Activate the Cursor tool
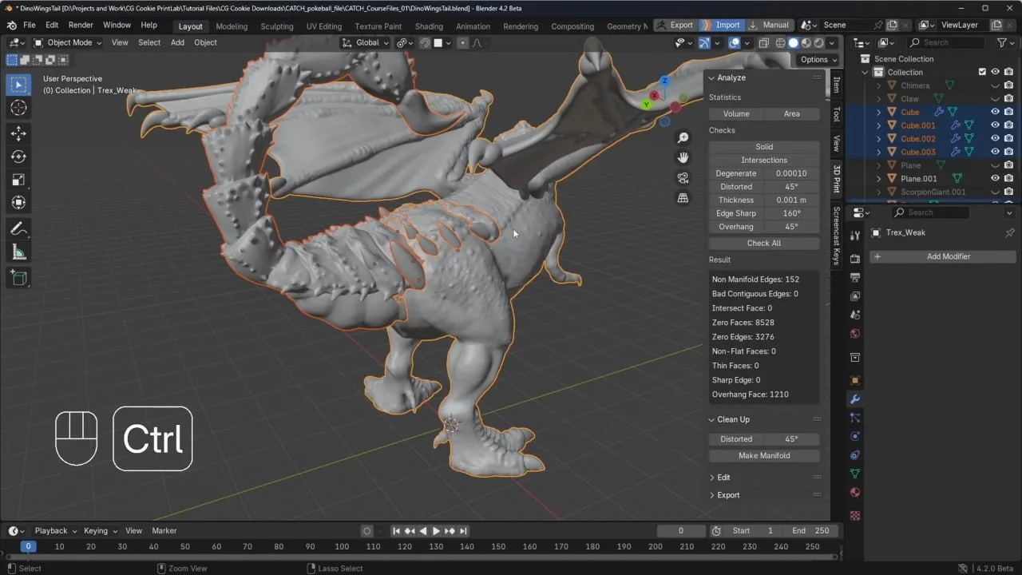The image size is (1022, 575). pos(18,108)
